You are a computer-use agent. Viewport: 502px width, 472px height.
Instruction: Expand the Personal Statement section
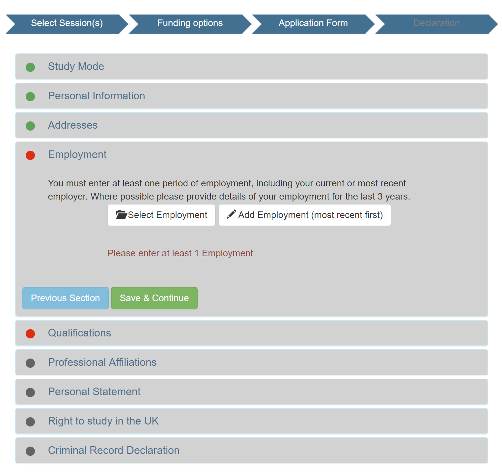pyautogui.click(x=94, y=392)
